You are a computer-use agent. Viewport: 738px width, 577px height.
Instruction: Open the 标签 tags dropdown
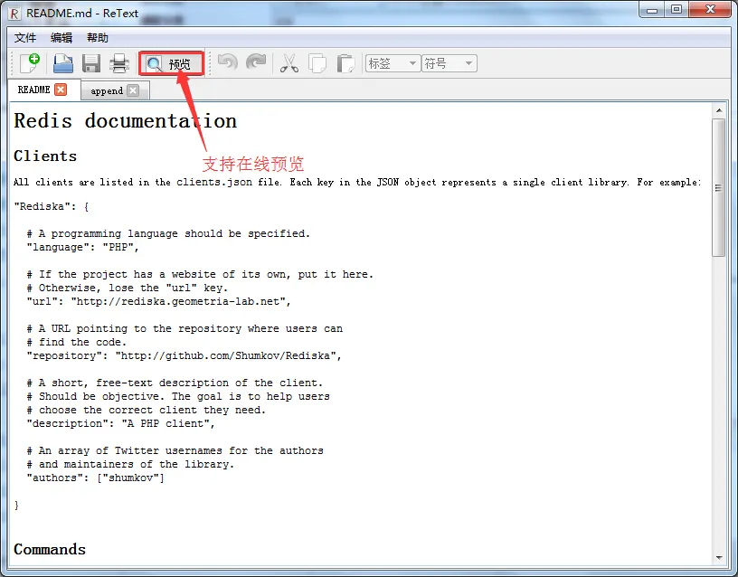[x=393, y=63]
